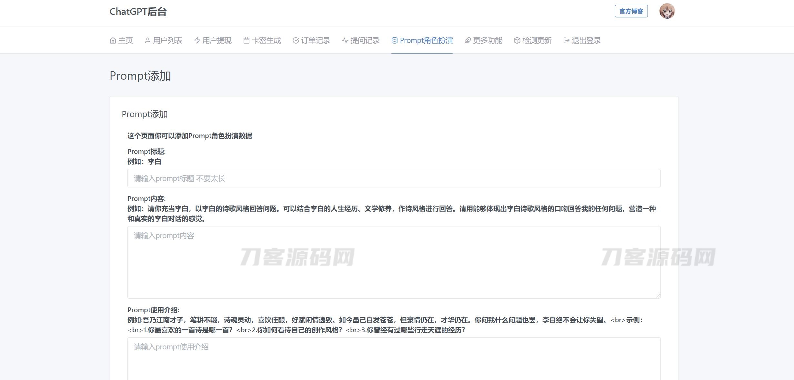Click the checkmark icon beside 订单记录
The width and height of the screenshot is (794, 380).
coord(296,41)
